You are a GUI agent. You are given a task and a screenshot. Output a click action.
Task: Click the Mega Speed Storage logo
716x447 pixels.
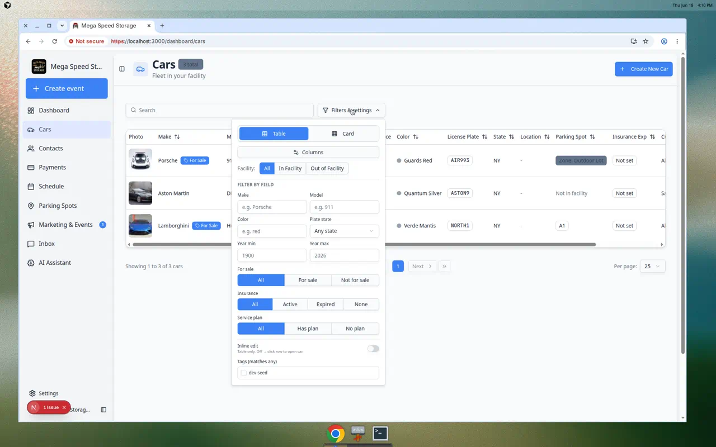pyautogui.click(x=39, y=66)
